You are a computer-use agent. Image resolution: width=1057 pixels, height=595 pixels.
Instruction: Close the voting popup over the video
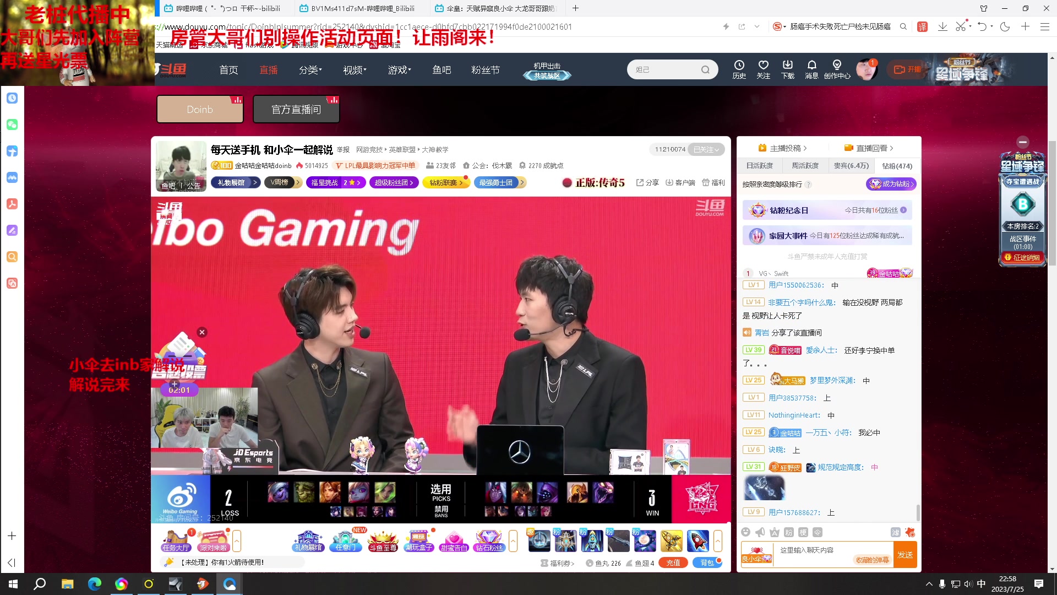202,332
